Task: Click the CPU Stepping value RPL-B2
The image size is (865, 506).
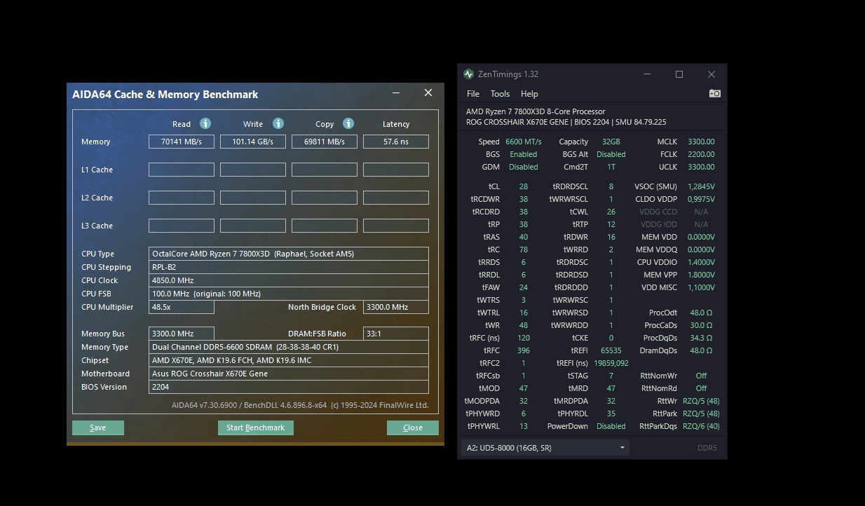Action: click(x=289, y=267)
